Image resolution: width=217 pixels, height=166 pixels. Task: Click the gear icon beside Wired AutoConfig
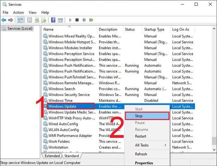click(x=45, y=124)
